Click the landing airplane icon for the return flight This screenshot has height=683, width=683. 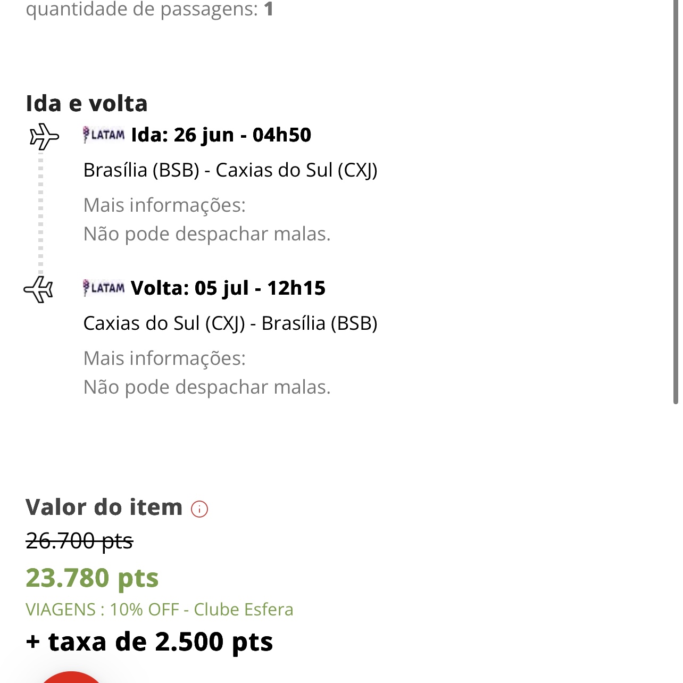(x=39, y=289)
